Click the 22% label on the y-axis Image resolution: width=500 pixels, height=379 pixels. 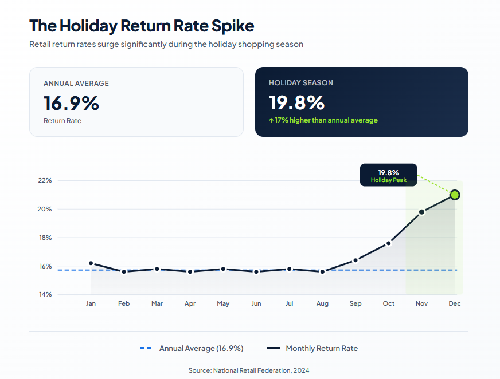[x=45, y=180]
